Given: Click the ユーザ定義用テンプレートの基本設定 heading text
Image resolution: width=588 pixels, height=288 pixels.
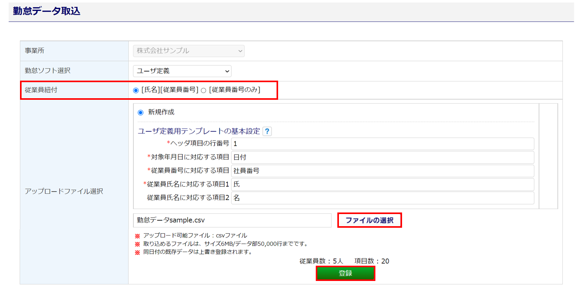Looking at the screenshot, I should pos(199,131).
